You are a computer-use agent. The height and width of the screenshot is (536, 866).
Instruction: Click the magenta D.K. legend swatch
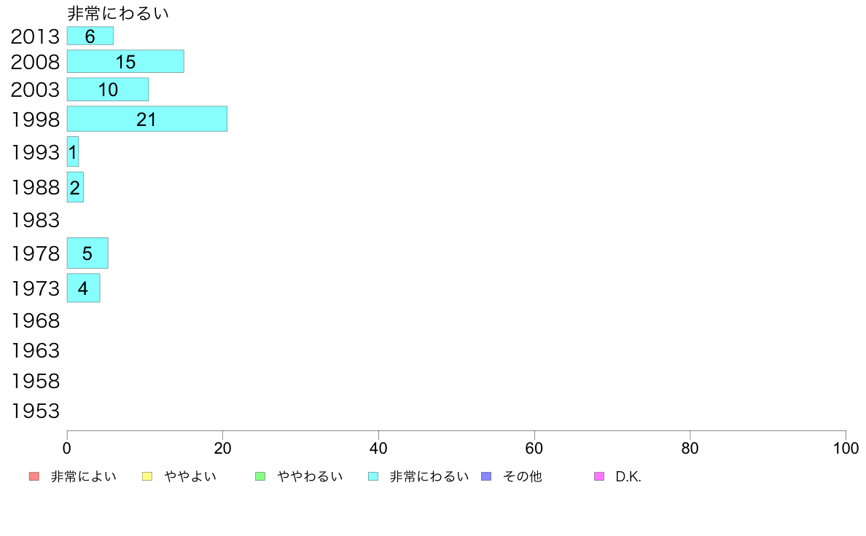[599, 476]
